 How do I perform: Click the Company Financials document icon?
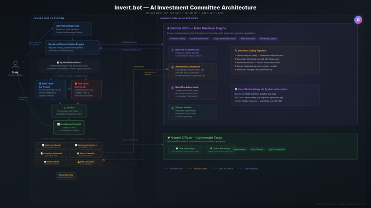(41, 153)
